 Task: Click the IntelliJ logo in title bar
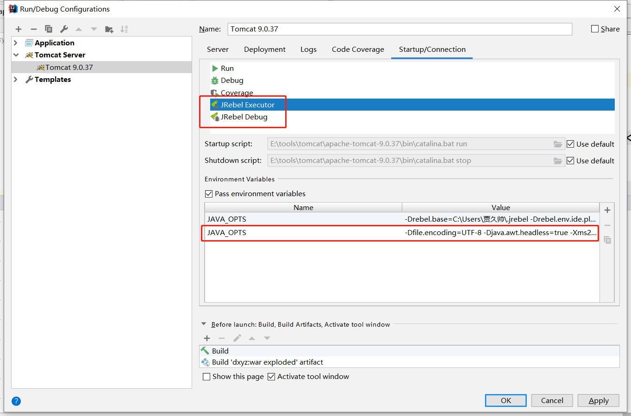[x=13, y=9]
